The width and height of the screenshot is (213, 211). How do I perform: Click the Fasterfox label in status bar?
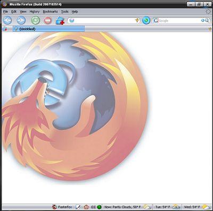[65, 207]
